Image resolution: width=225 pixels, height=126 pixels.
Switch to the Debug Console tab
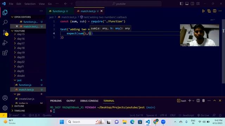coord(89,101)
